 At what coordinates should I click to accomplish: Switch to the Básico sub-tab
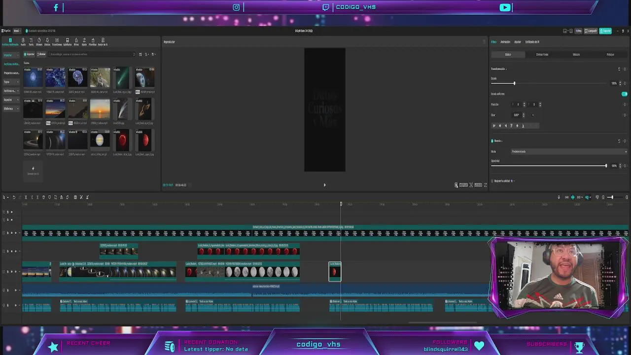tap(508, 54)
